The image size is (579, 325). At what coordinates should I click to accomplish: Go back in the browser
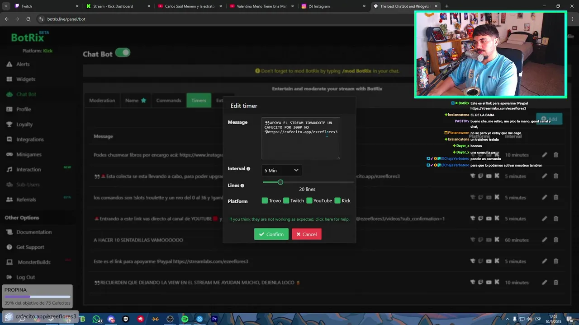pyautogui.click(x=6, y=19)
